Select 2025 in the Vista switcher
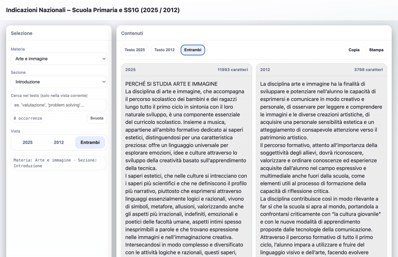This screenshot has height=257, width=398. pos(28,143)
